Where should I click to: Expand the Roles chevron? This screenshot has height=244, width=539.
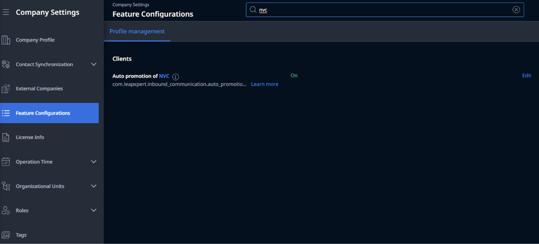coord(94,210)
